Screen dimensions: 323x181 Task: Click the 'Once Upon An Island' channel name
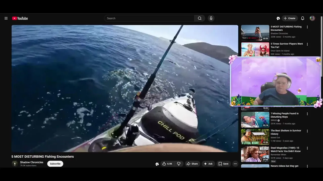pyautogui.click(x=280, y=51)
